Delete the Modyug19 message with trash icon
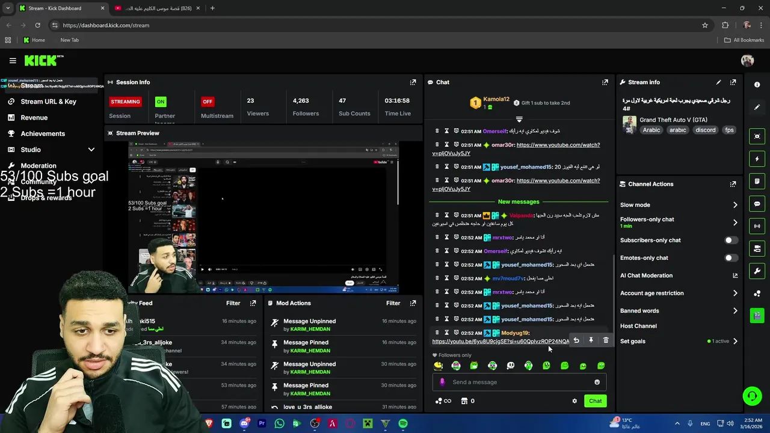The width and height of the screenshot is (770, 433). point(606,340)
